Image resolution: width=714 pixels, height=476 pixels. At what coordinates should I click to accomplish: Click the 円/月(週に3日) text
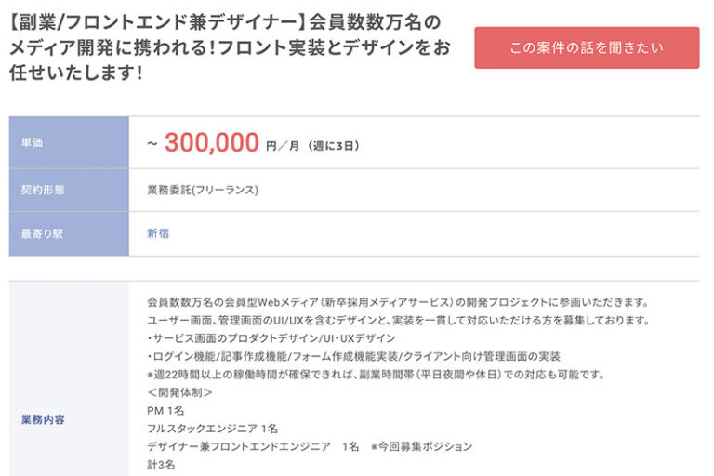[x=311, y=145]
